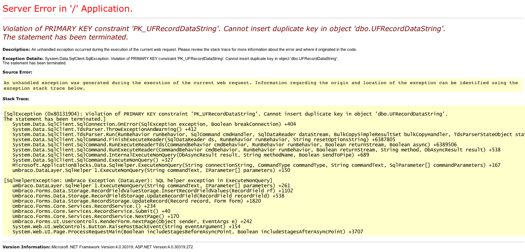The width and height of the screenshot is (525, 252).
Task: Click the 'SqlCommand.ExecuteNonQuery() +327' line
Action: coord(92,160)
